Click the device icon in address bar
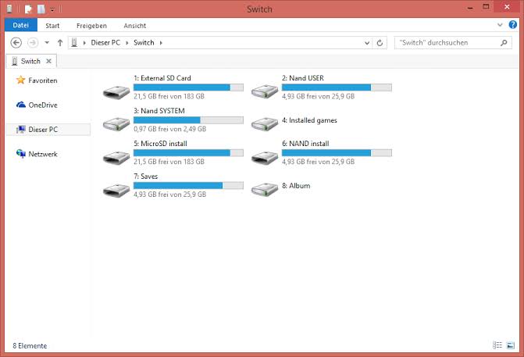The image size is (524, 357). (x=74, y=42)
